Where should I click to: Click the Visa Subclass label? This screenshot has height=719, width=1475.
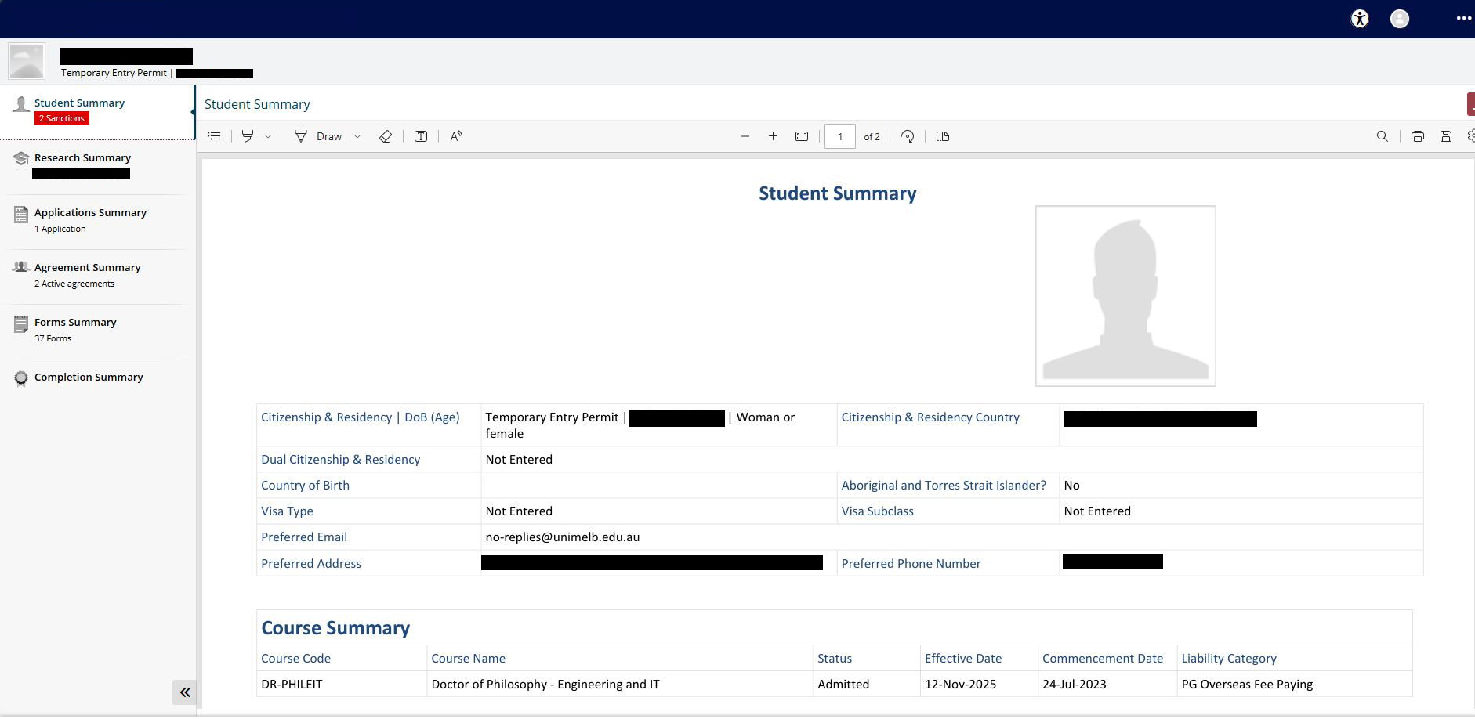[x=877, y=511]
